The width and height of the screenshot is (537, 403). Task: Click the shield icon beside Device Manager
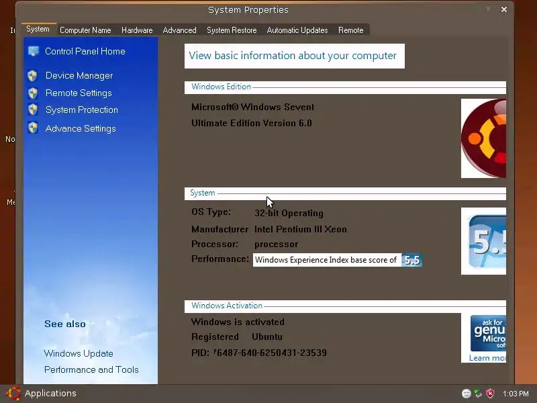point(32,75)
